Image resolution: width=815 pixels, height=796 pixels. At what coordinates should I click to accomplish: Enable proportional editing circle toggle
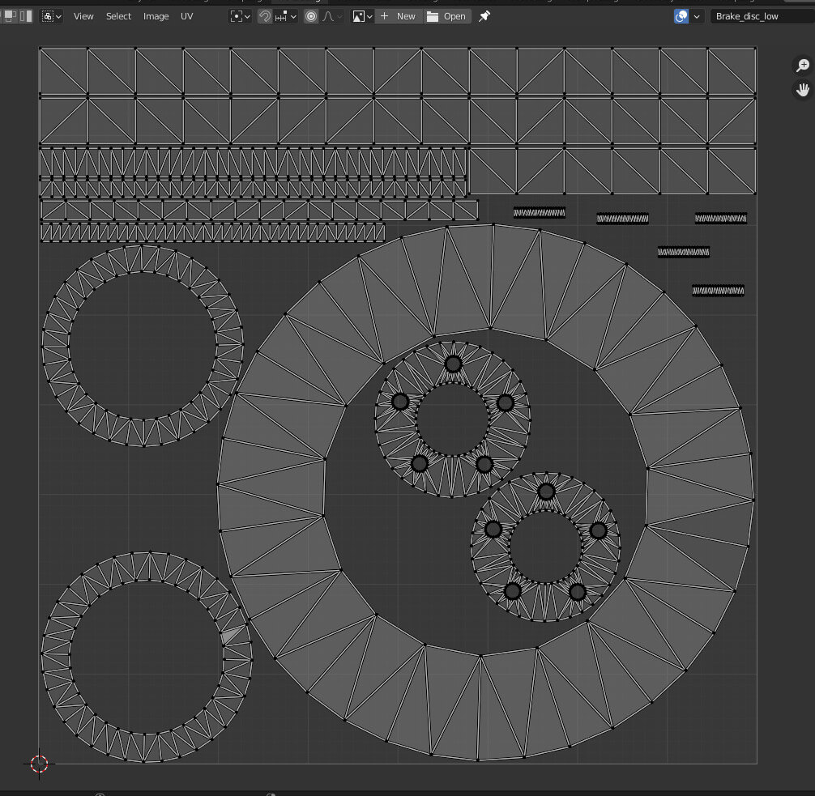(x=311, y=16)
